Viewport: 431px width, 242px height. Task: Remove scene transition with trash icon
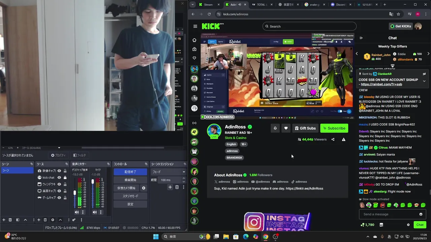[x=177, y=187]
